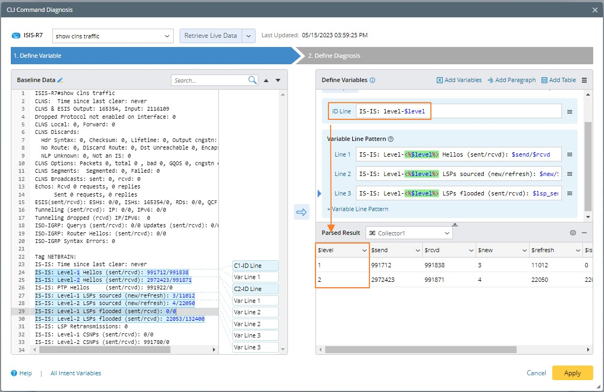
Task: Jump to previous search match arrow
Action: (266, 80)
